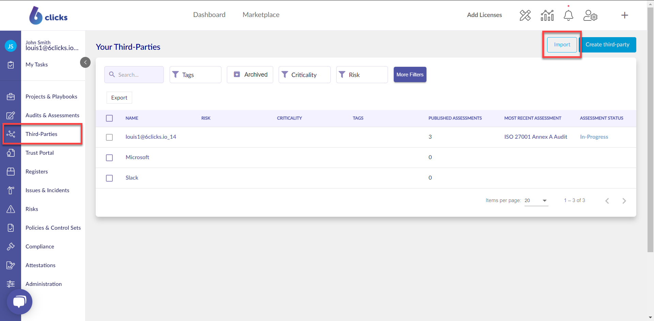Click the analytics chart icon in header
The height and width of the screenshot is (321, 654).
[x=547, y=15]
